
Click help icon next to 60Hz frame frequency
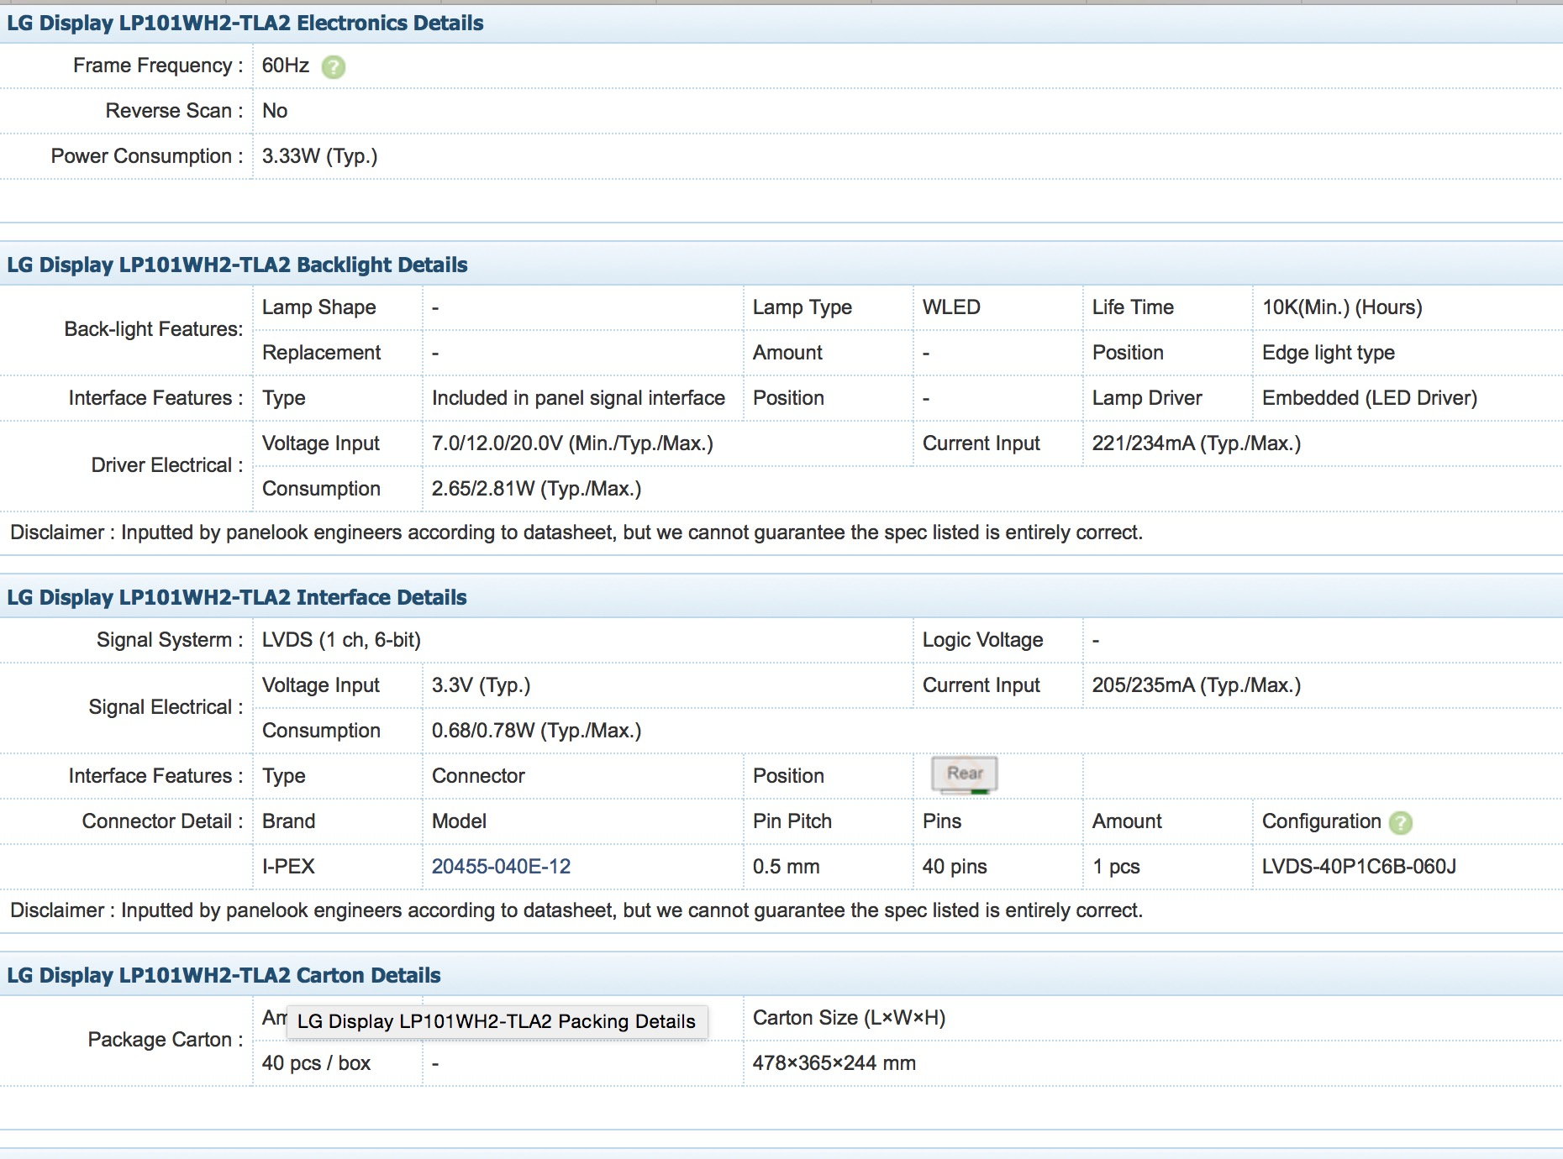(334, 66)
